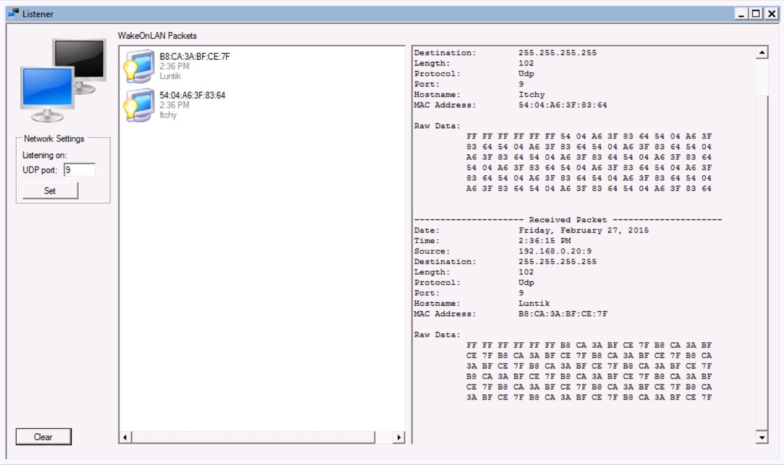Viewport: 784px width, 465px height.
Task: Click the details pane's vertical scrollbar thumb
Action: point(761,262)
